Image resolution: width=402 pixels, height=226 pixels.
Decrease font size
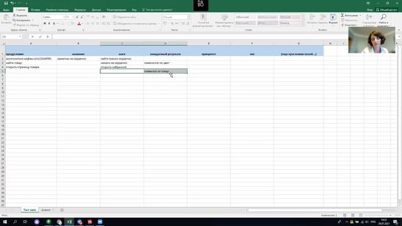pos(82,17)
